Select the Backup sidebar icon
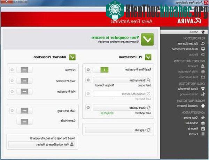The width and height of the screenshot is (209, 160). 203,54
